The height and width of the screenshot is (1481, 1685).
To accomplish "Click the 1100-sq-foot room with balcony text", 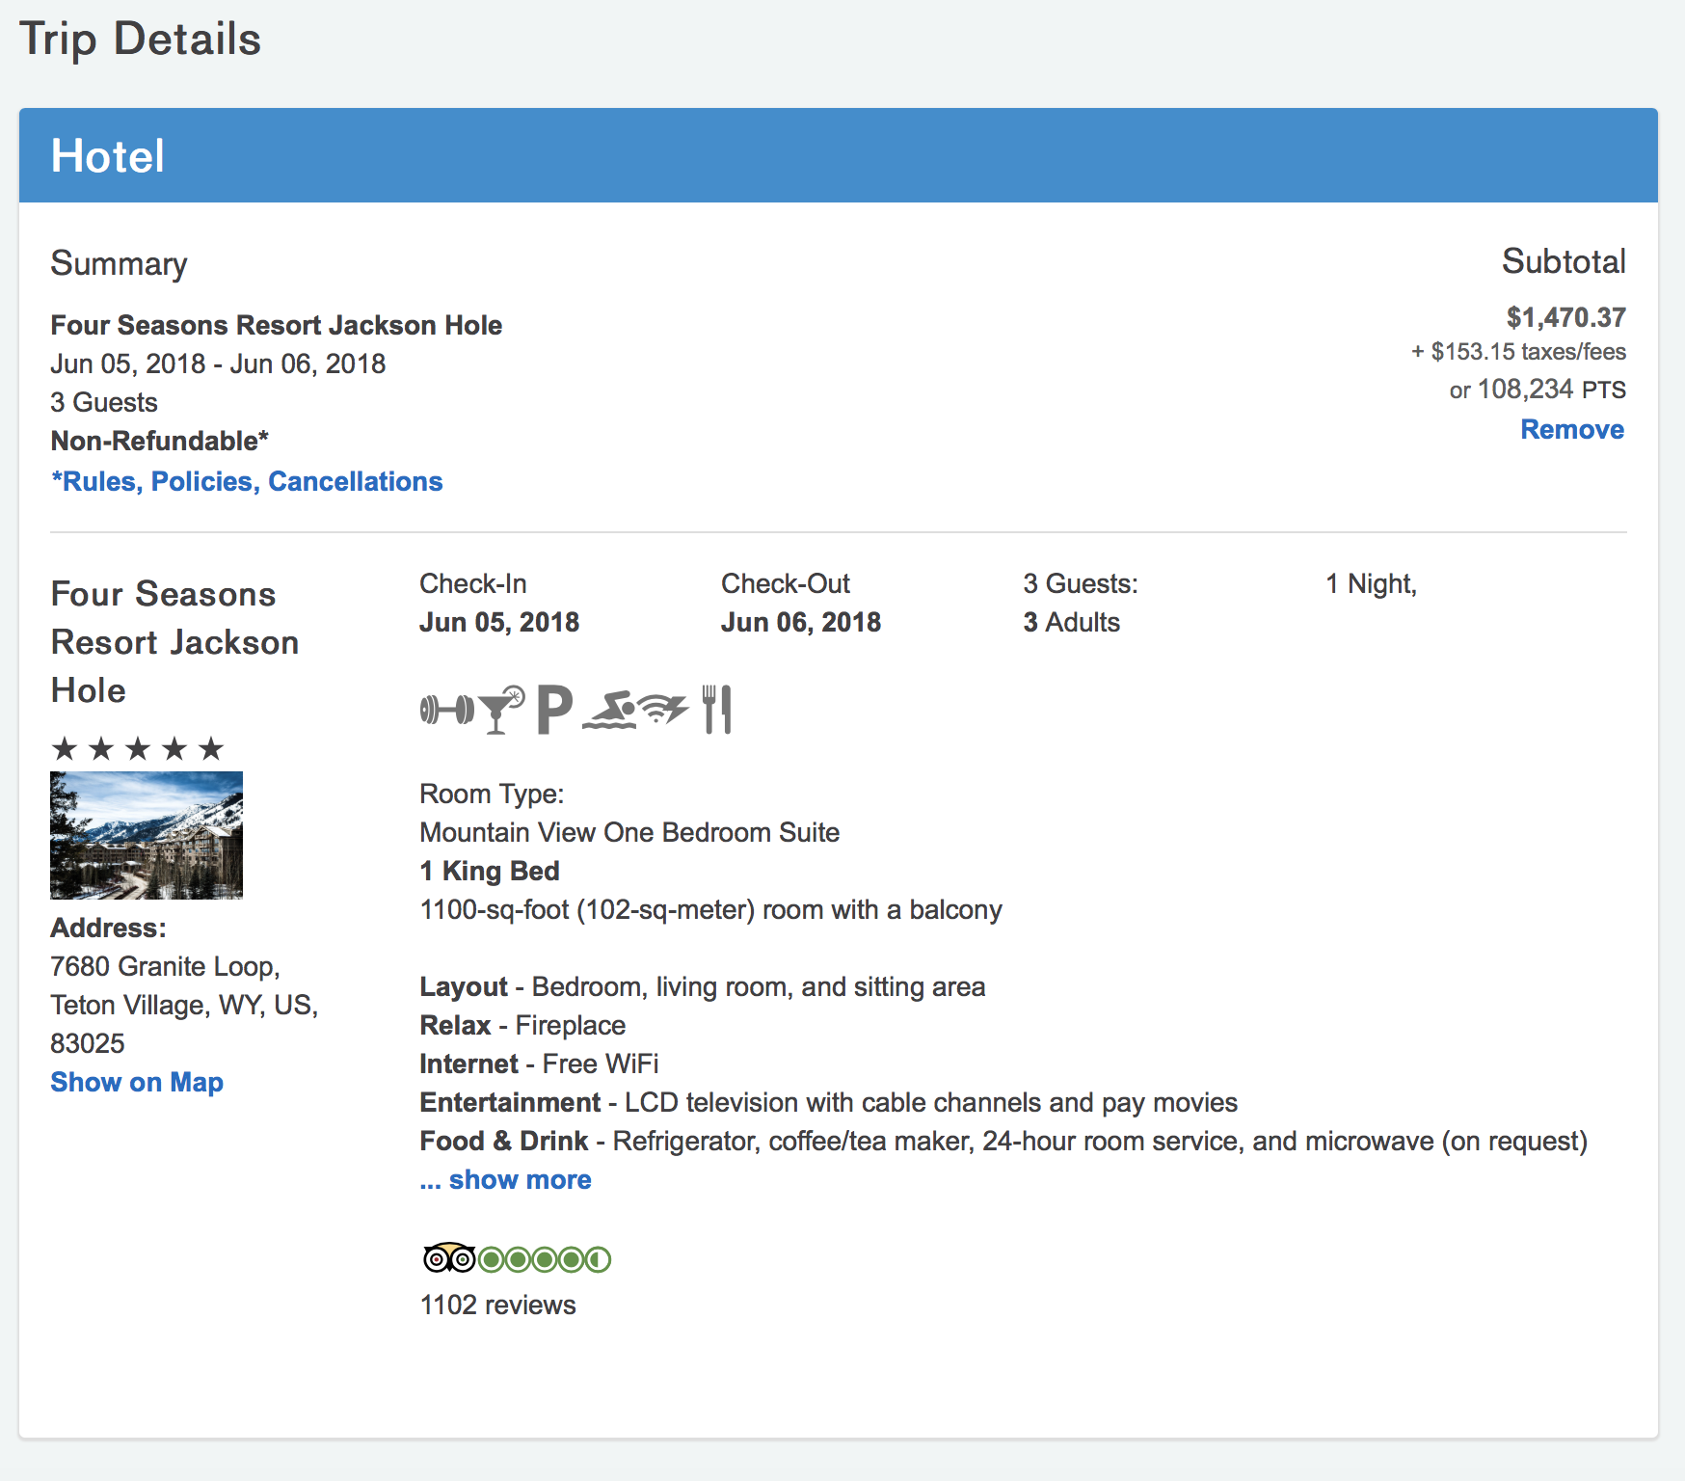I will coord(711,909).
